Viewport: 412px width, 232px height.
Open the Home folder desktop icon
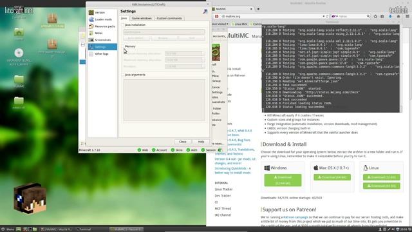coord(19,34)
